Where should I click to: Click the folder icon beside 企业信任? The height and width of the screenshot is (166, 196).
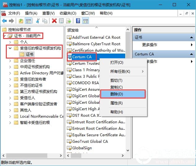16,61
